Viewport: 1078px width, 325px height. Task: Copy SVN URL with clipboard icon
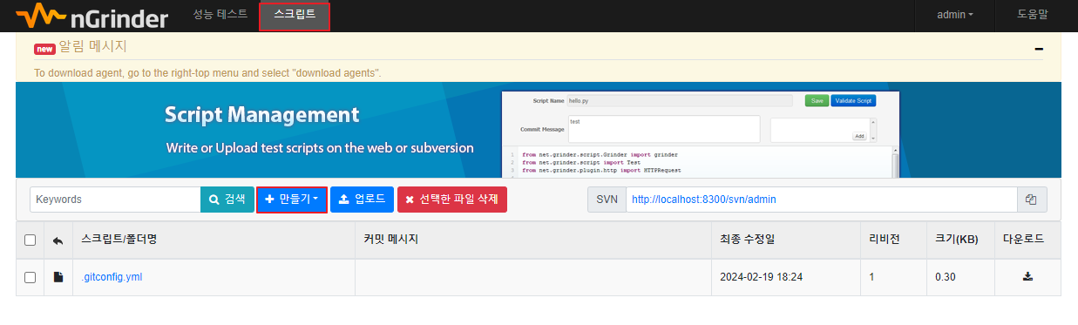[1032, 200]
